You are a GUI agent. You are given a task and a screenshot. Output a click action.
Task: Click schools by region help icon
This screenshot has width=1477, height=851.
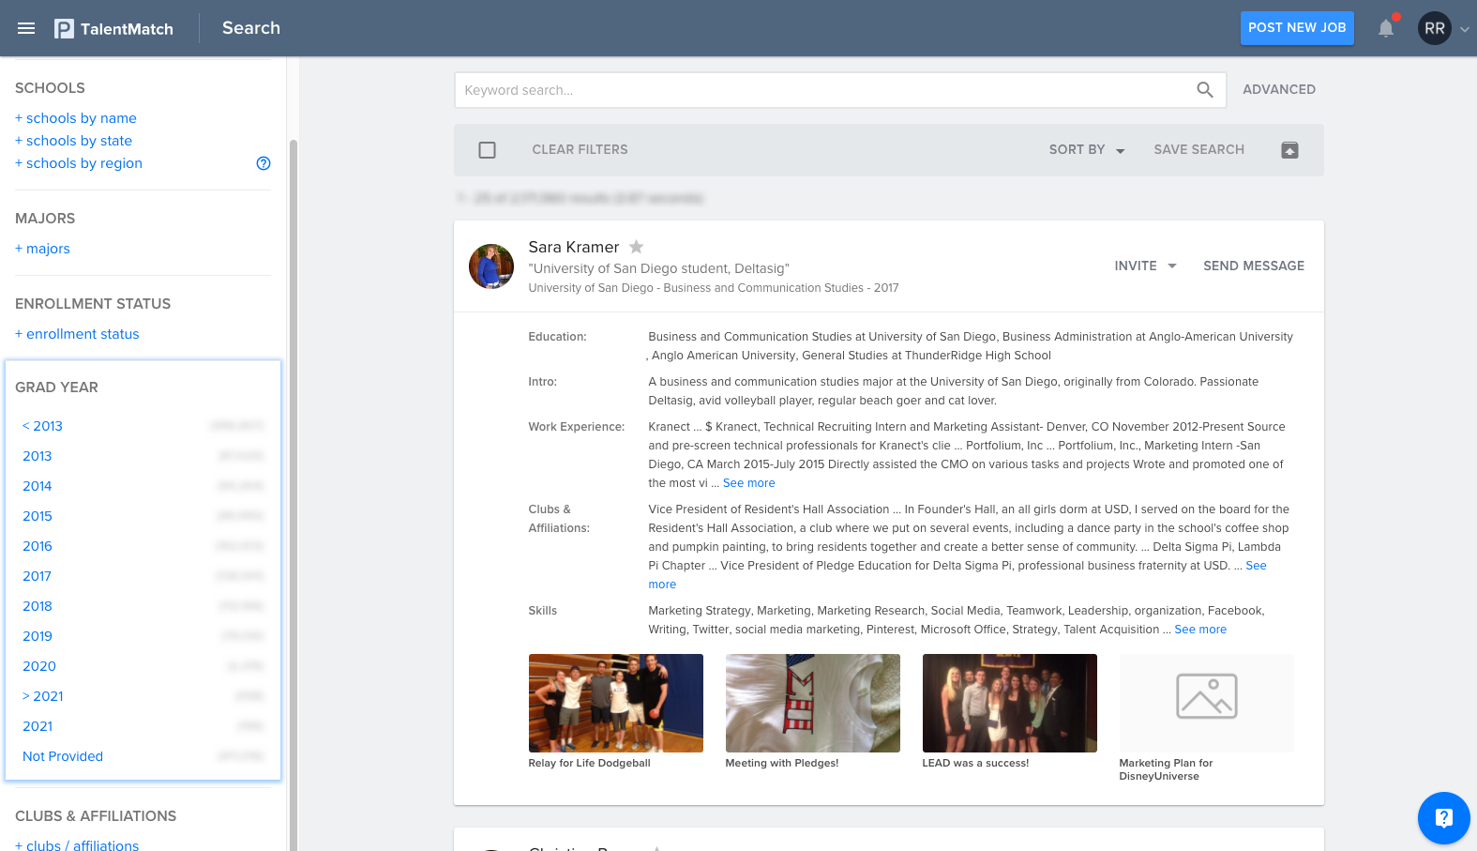point(264,163)
